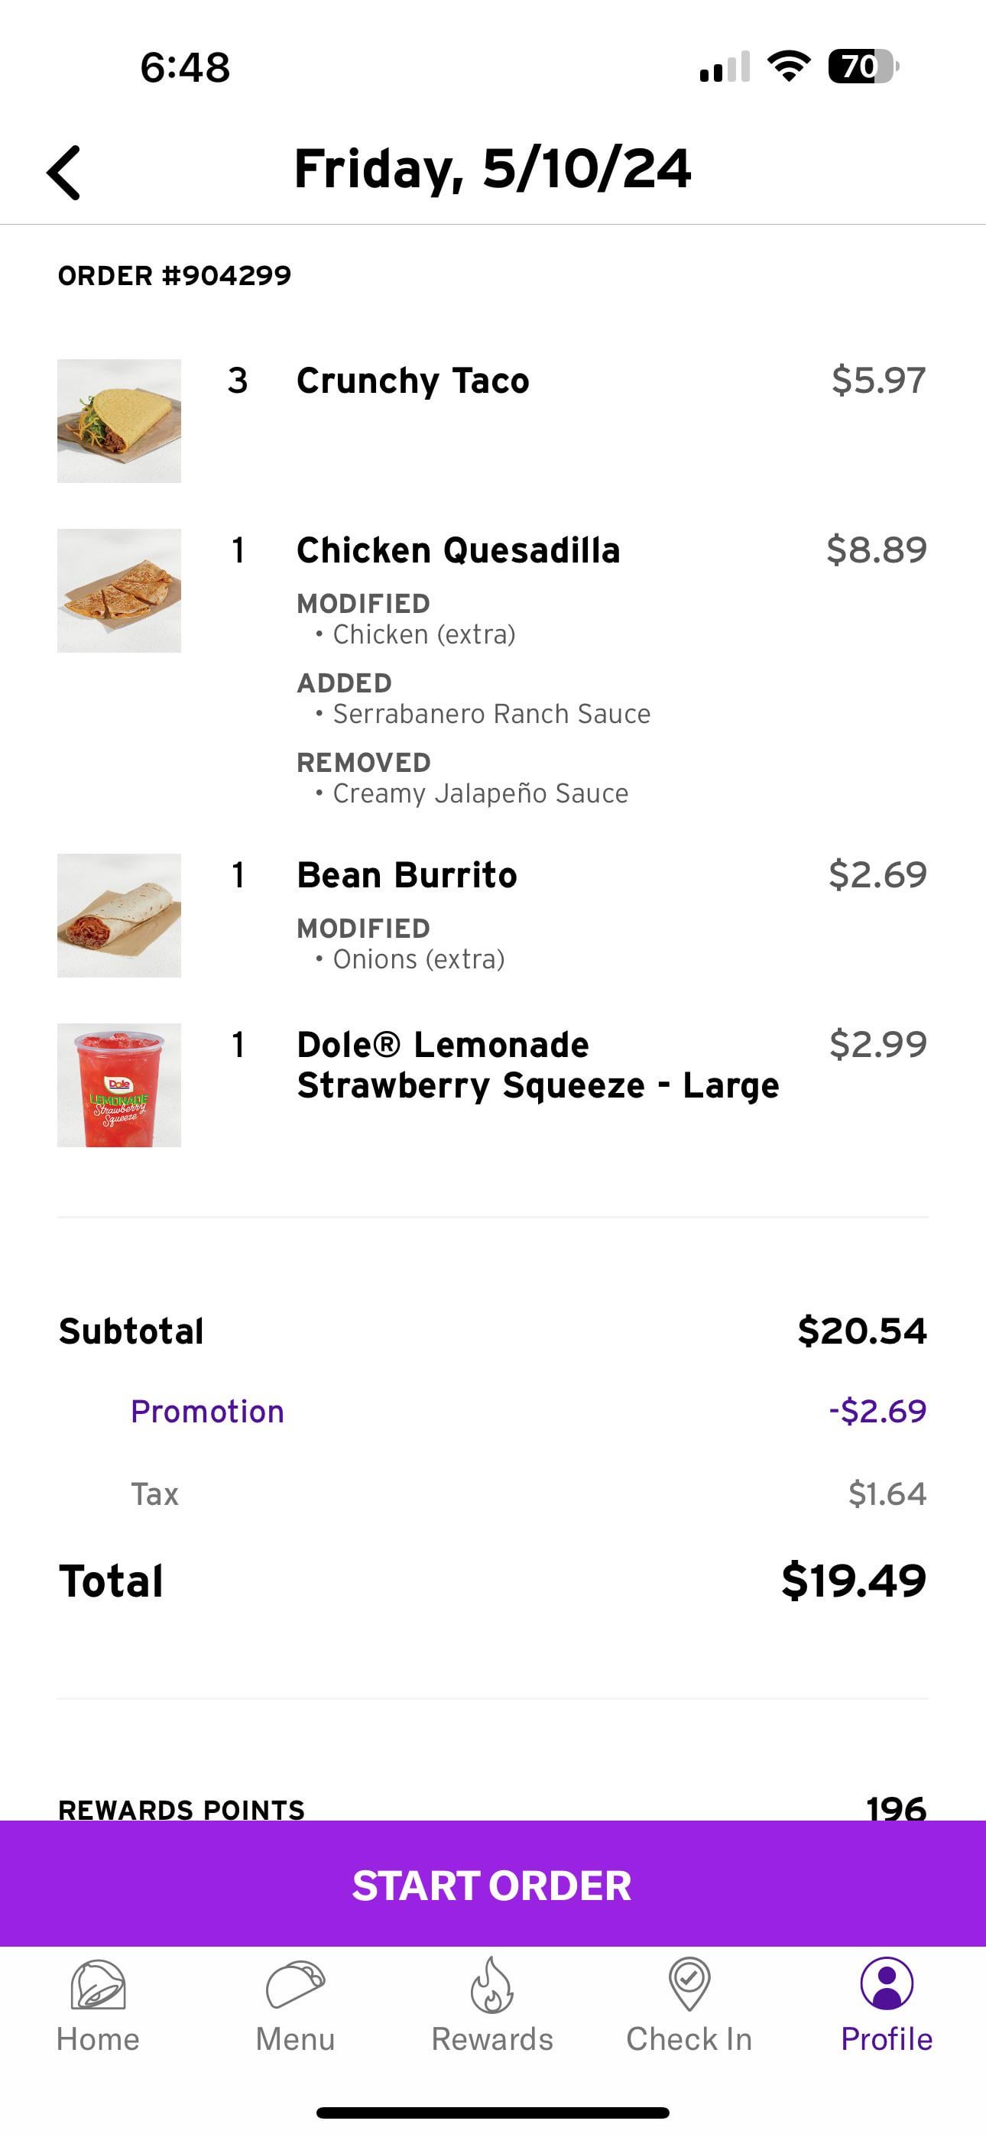The image size is (986, 2137).
Task: Tap the Bean Burrito image
Action: pyautogui.click(x=118, y=915)
